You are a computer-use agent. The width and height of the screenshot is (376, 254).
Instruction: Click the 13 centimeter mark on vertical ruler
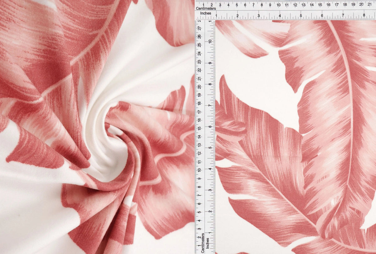click(x=199, y=145)
